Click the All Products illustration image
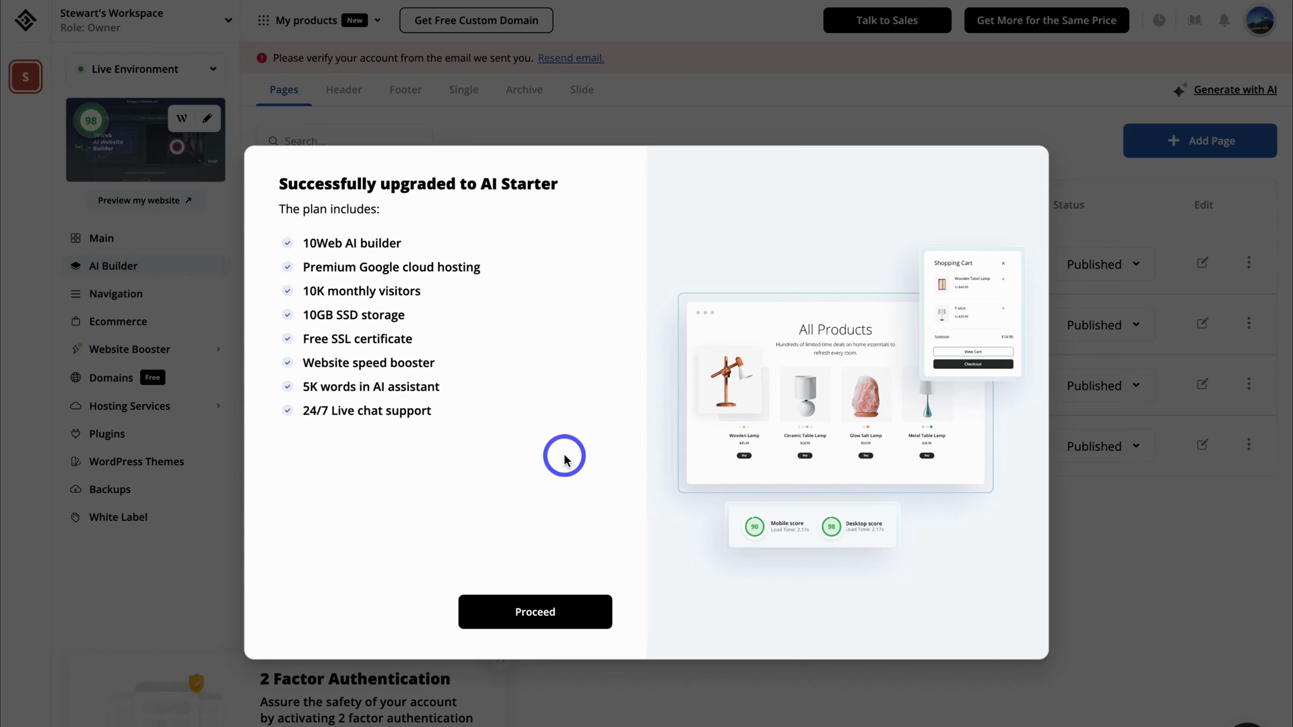This screenshot has height=727, width=1293. pos(835,393)
